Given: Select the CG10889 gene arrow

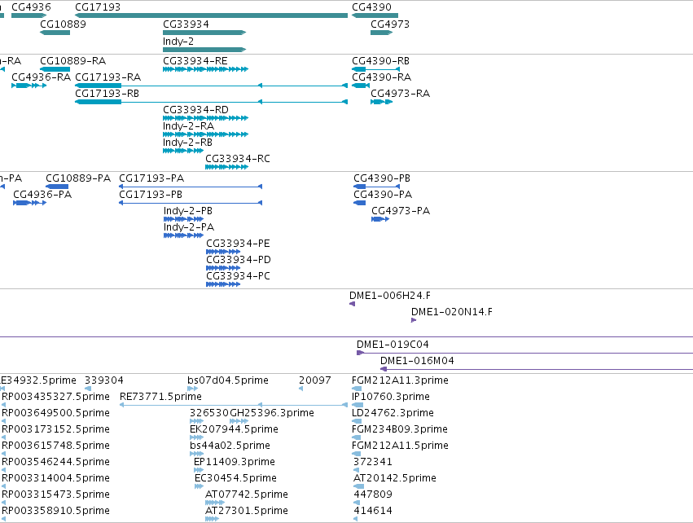Looking at the screenshot, I should [55, 33].
